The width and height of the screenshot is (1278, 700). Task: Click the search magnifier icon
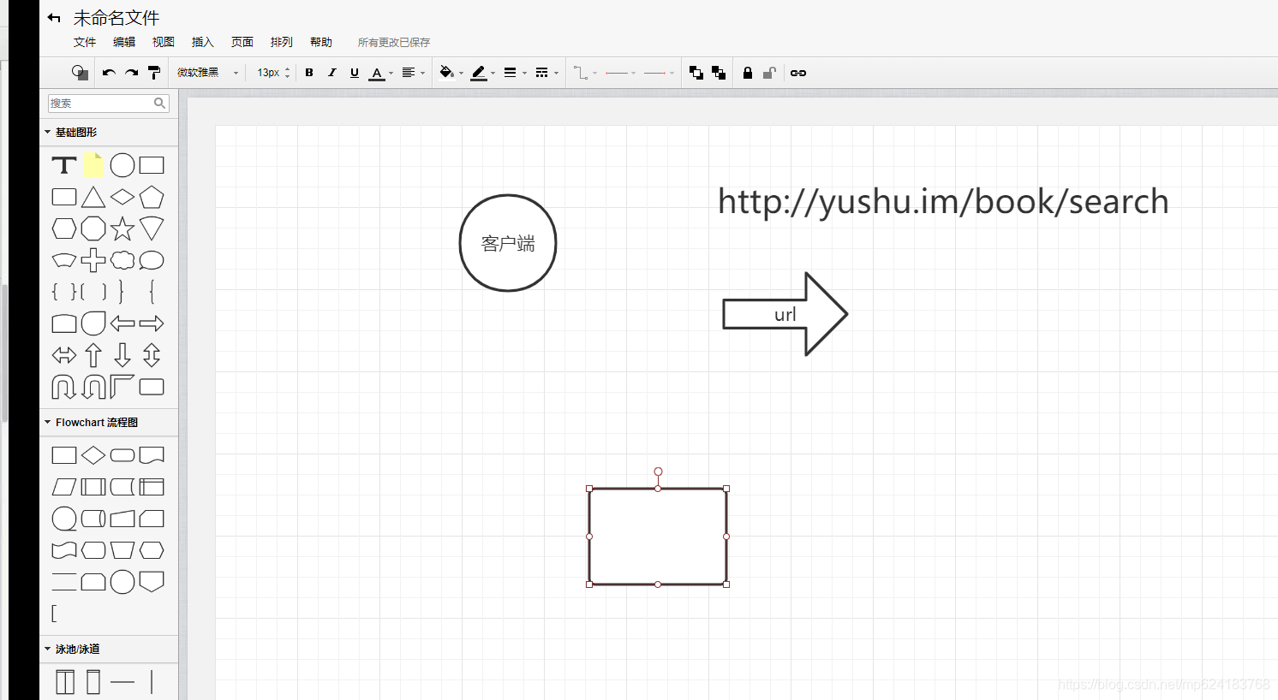point(159,103)
